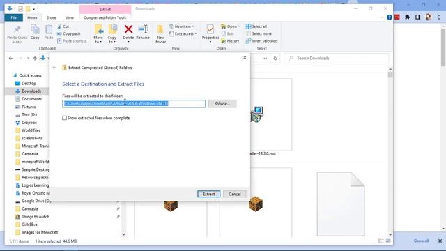Click the Browse... button
The image size is (446, 251).
pyautogui.click(x=222, y=104)
